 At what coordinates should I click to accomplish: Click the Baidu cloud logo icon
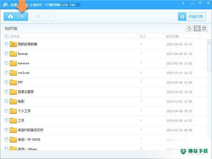pos(6,5)
